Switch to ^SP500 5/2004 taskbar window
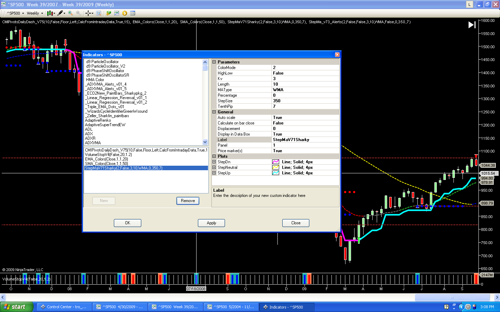The image size is (500, 312). [231, 307]
